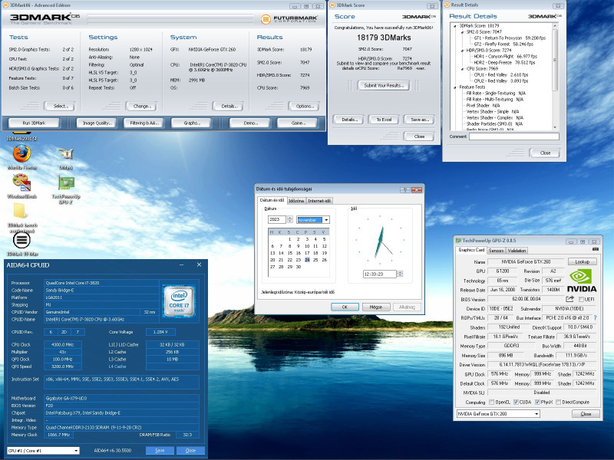The height and width of the screenshot is (460, 614).
Task: Click the year spinner arrows next to 2023
Action: (x=290, y=219)
